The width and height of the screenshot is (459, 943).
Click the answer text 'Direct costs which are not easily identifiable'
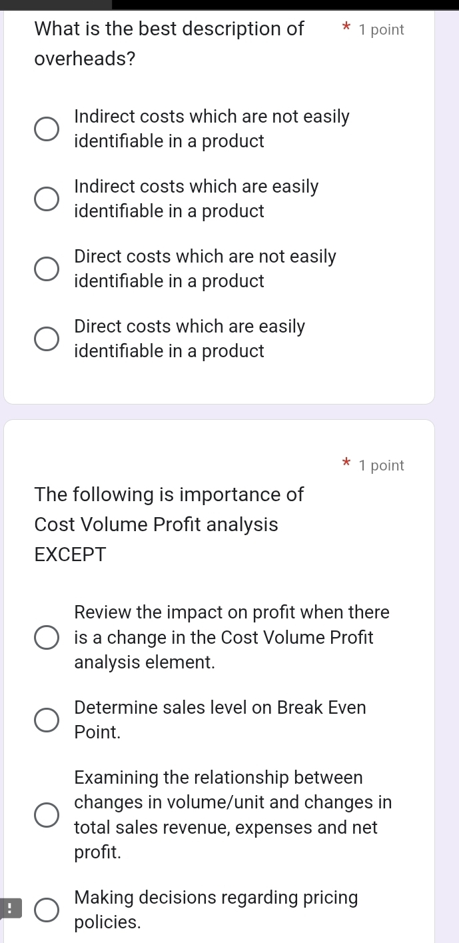tap(205, 269)
